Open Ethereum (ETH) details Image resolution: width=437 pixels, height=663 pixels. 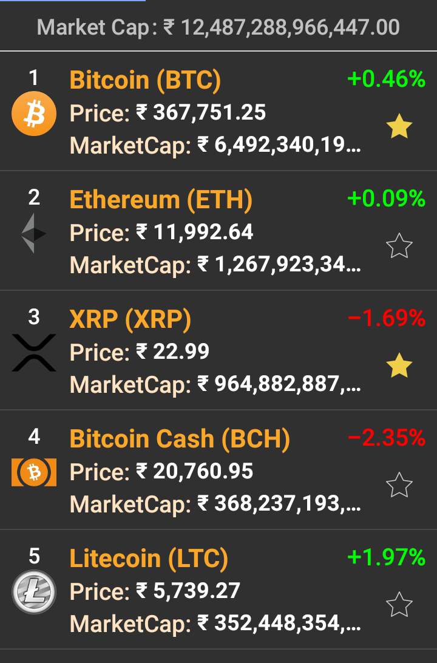[x=161, y=200]
